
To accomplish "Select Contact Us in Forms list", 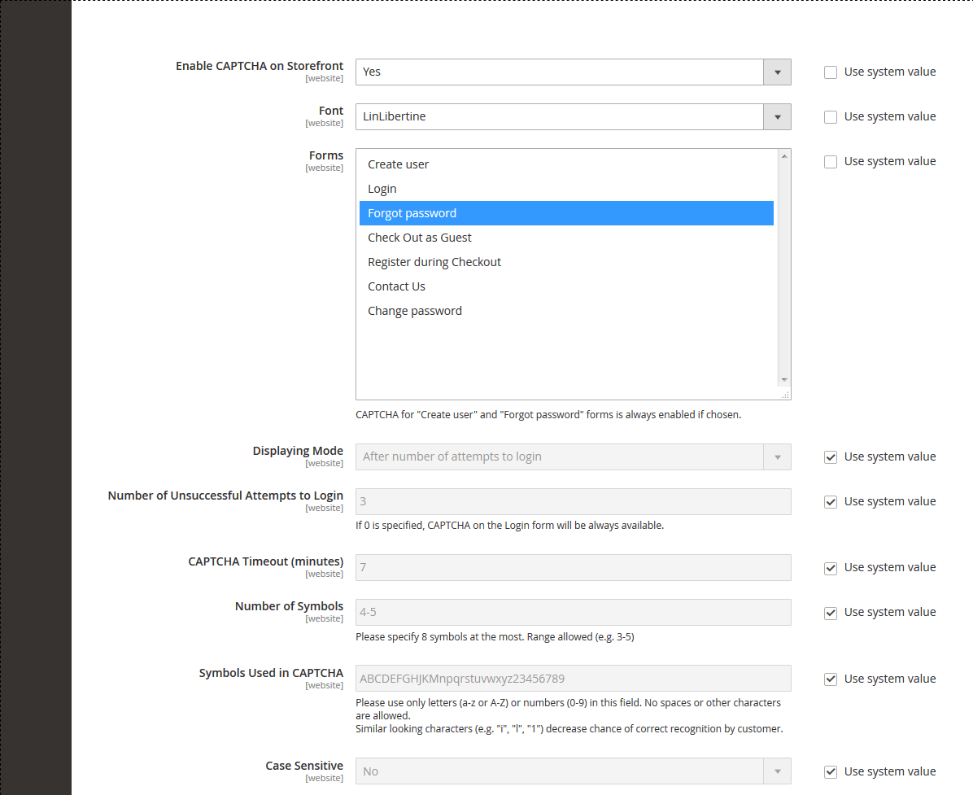I will (x=566, y=286).
